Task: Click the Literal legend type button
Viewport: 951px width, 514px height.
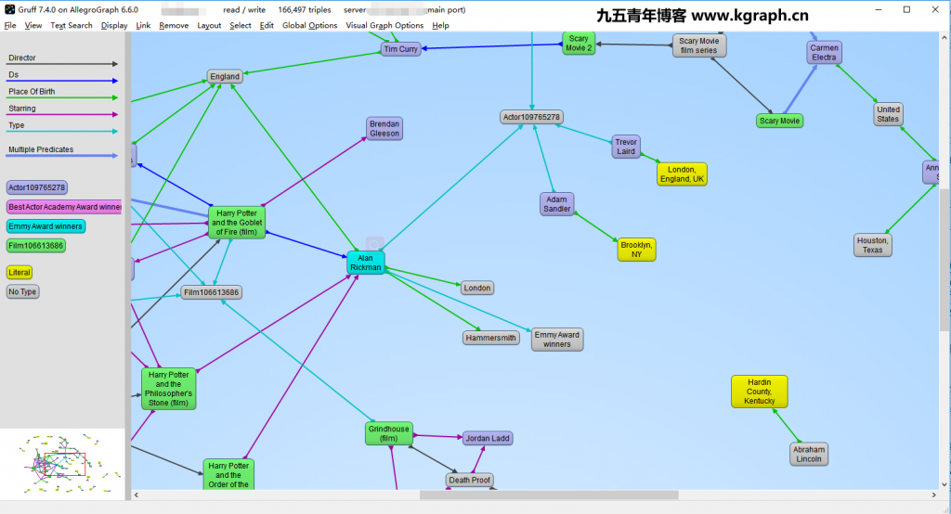Action: pyautogui.click(x=20, y=273)
